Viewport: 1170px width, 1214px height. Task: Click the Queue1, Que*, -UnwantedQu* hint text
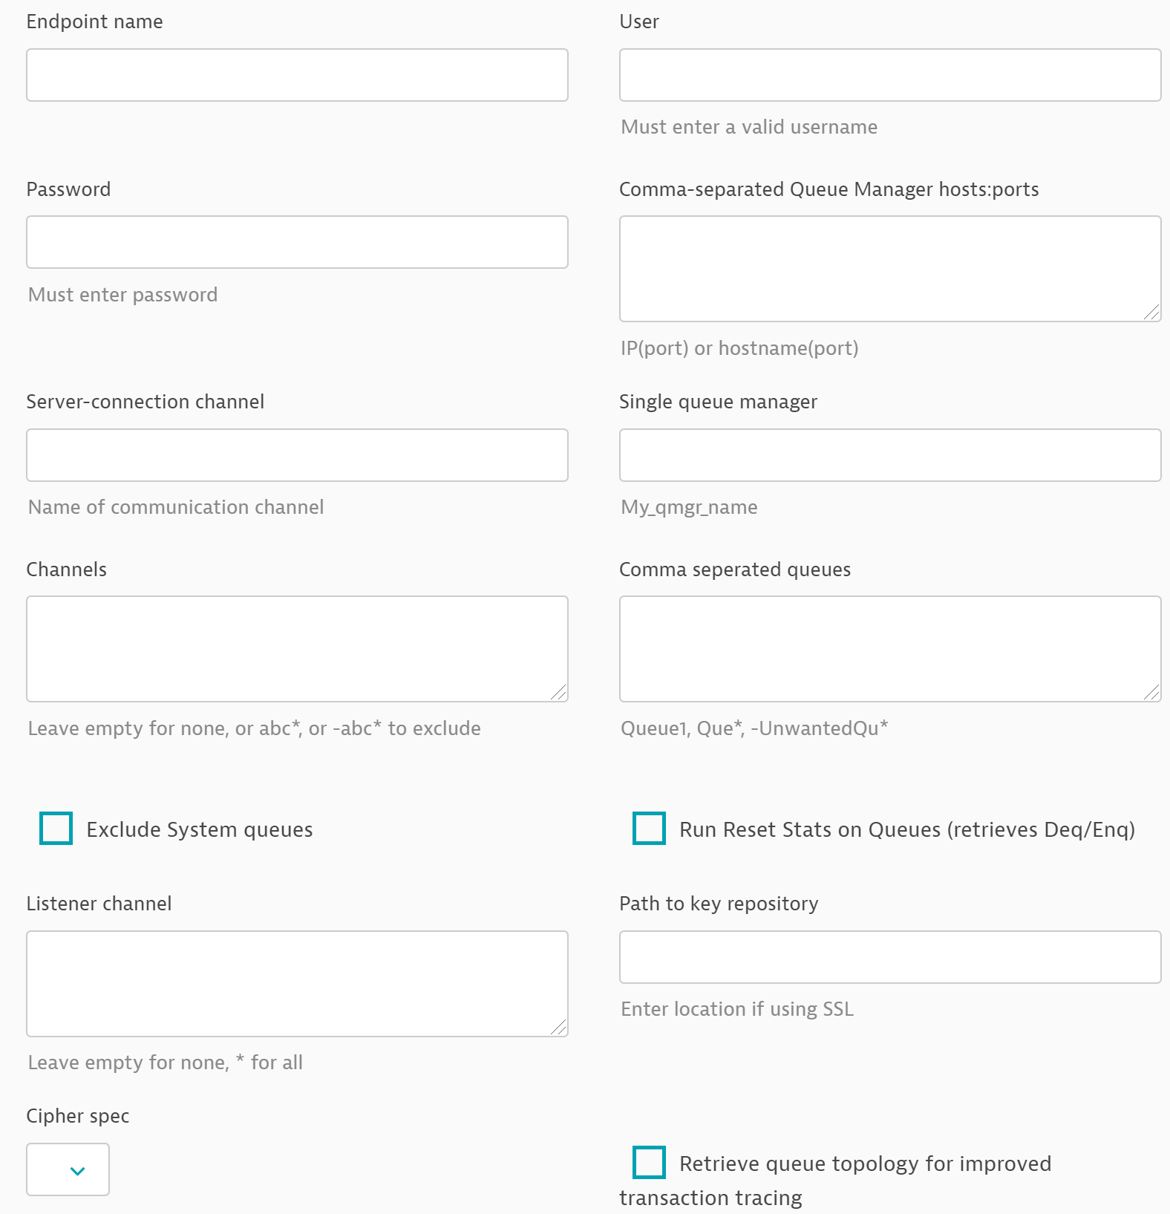754,728
